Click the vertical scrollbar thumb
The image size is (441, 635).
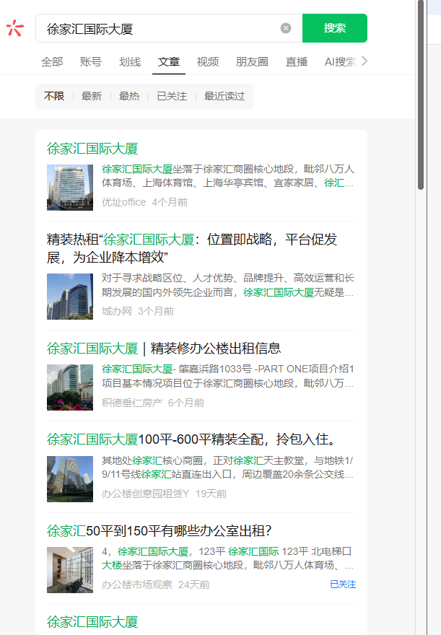pyautogui.click(x=421, y=95)
